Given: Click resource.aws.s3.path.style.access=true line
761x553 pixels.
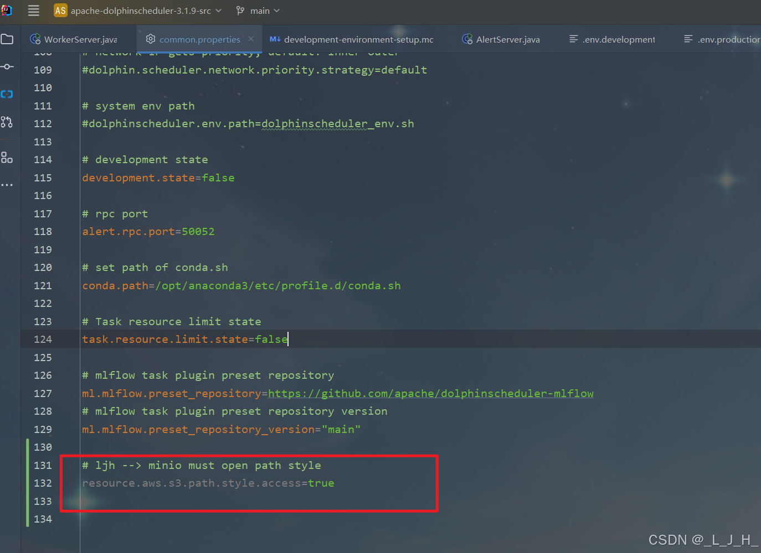Looking at the screenshot, I should click(208, 483).
